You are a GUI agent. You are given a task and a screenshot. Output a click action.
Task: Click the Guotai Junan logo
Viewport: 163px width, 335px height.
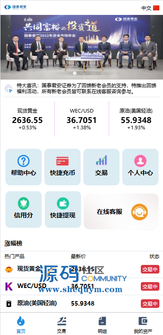15,7
